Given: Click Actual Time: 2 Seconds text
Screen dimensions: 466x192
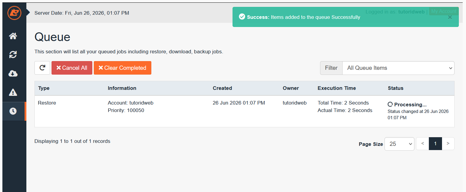Looking at the screenshot, I should pyautogui.click(x=345, y=110).
